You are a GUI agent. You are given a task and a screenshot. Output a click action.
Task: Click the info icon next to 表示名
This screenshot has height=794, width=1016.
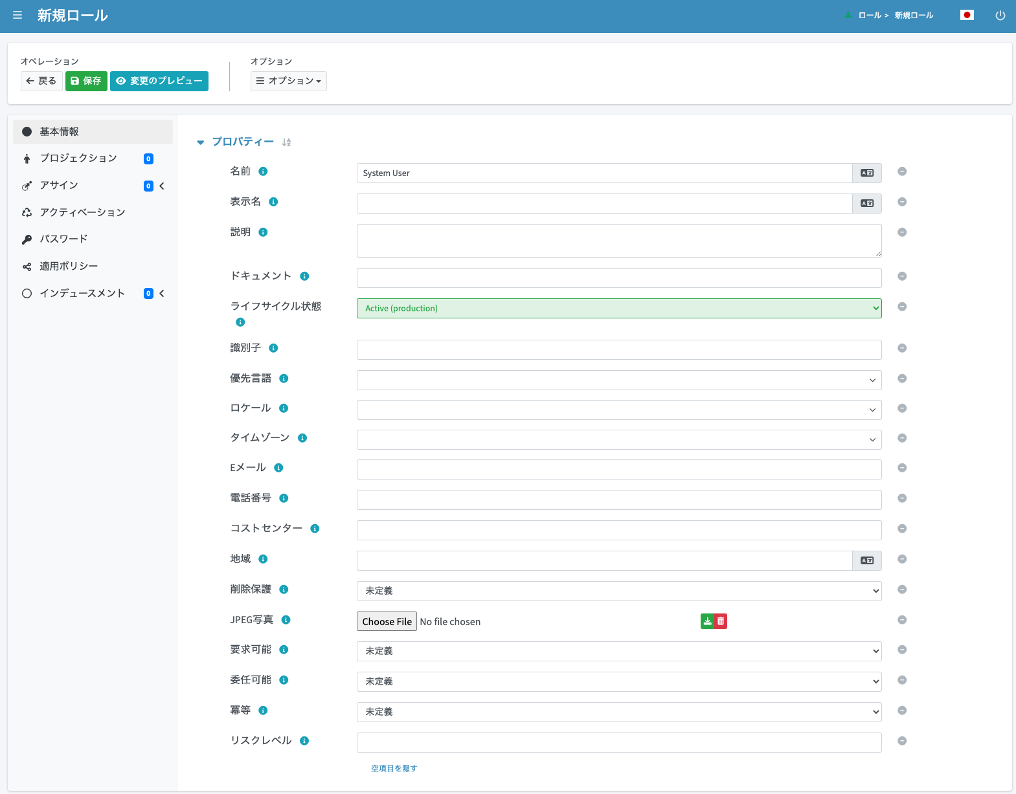pos(273,202)
